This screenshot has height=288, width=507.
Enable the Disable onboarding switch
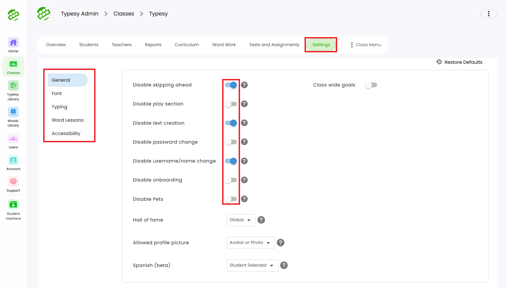[x=231, y=180]
